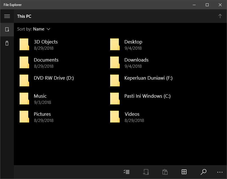This screenshot has width=227, height=179.
Task: Click the This PC breadcrumb title
Action: click(x=24, y=16)
